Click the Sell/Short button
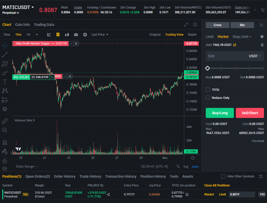The width and height of the screenshot is (267, 203). click(250, 113)
